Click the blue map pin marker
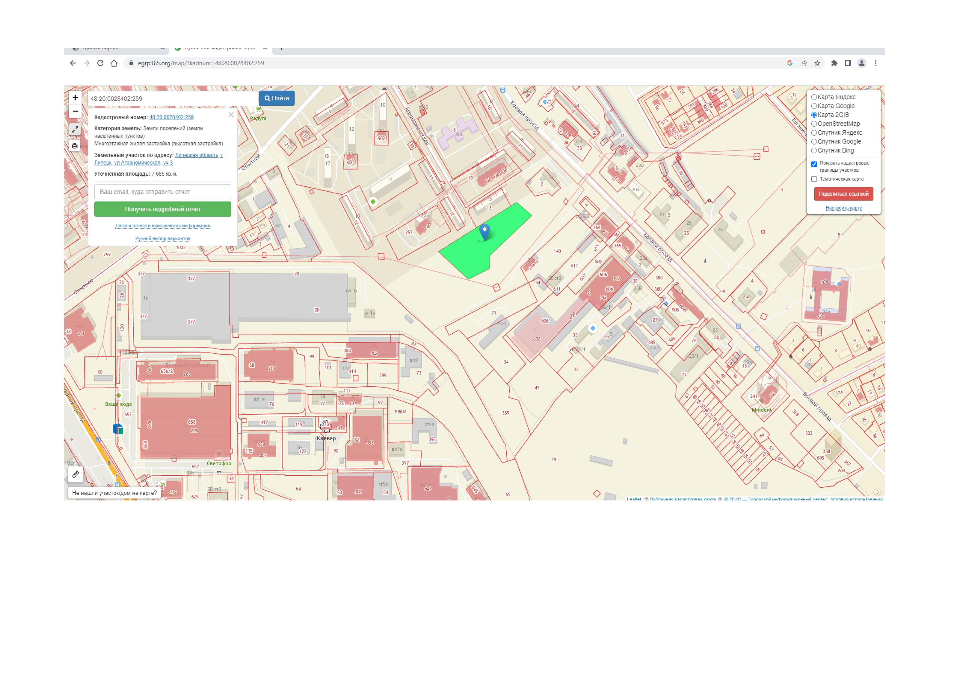957x677 pixels. pyautogui.click(x=484, y=232)
